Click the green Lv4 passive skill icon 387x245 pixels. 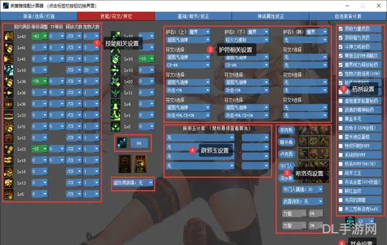(115, 104)
